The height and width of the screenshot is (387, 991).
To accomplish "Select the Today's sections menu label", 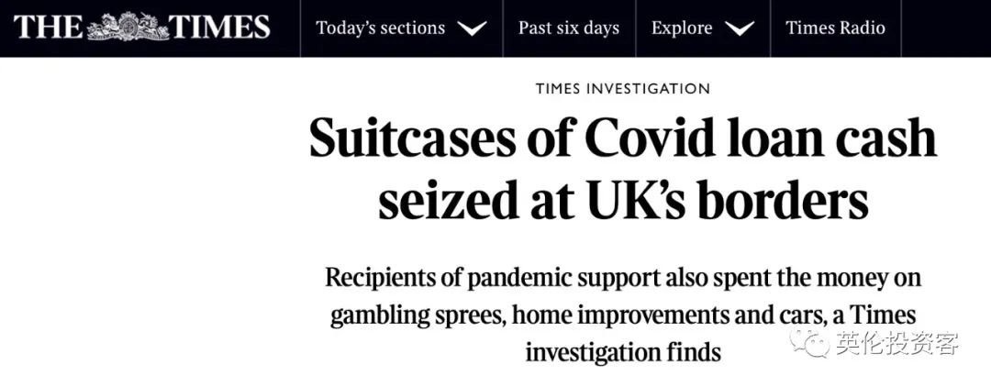I will pyautogui.click(x=380, y=28).
